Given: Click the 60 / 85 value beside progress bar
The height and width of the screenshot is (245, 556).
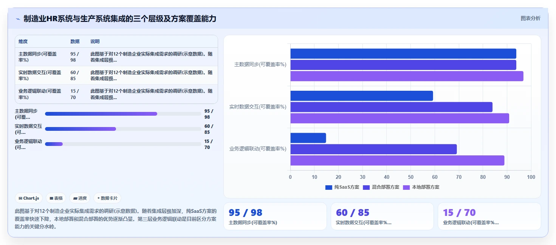Looking at the screenshot, I should (x=209, y=129).
